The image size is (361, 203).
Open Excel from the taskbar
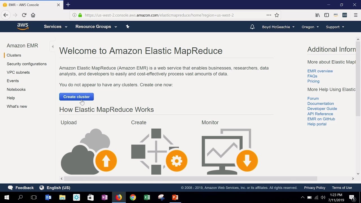point(147,197)
